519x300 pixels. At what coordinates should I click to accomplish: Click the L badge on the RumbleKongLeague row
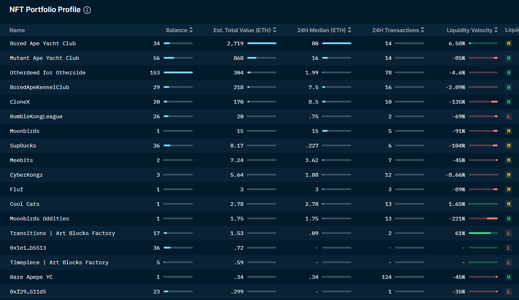pyautogui.click(x=508, y=116)
